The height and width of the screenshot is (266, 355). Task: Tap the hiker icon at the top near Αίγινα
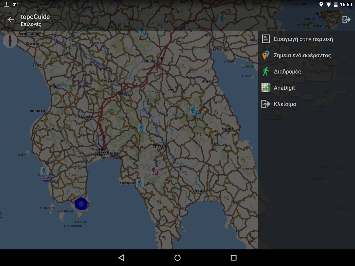point(222,18)
